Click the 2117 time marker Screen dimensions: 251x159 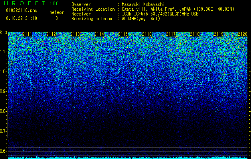click(x=171, y=34)
